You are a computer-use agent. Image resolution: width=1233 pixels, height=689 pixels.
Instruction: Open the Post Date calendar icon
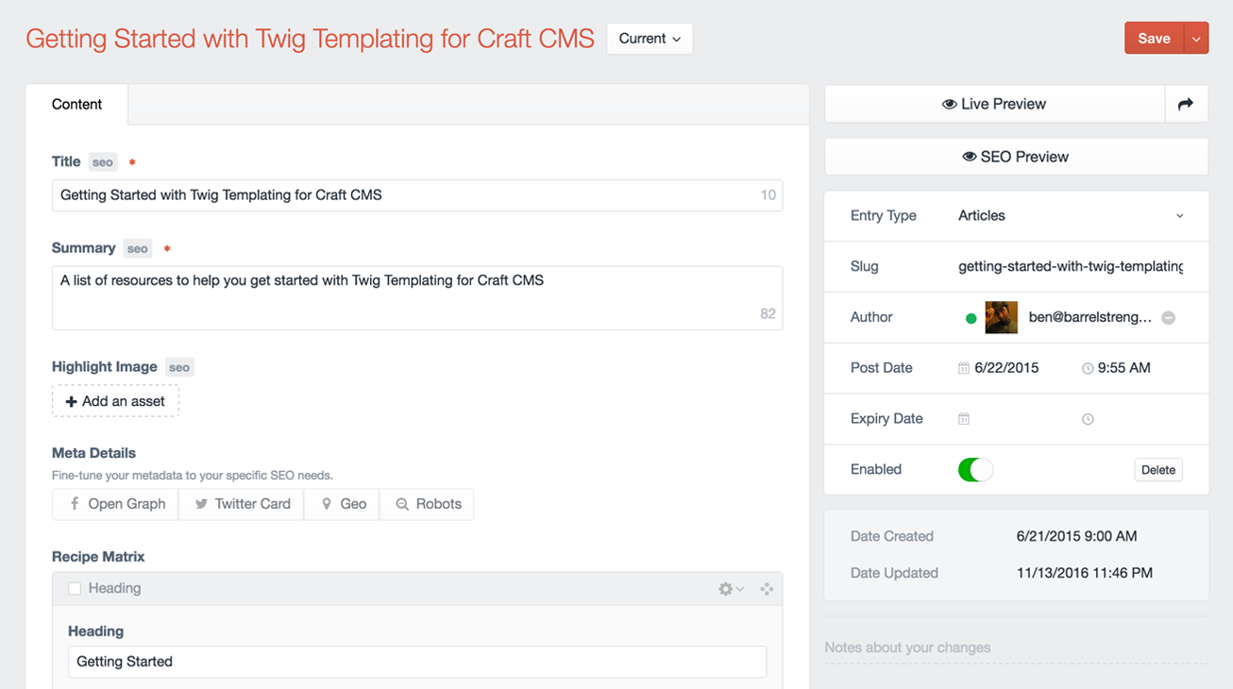click(963, 368)
